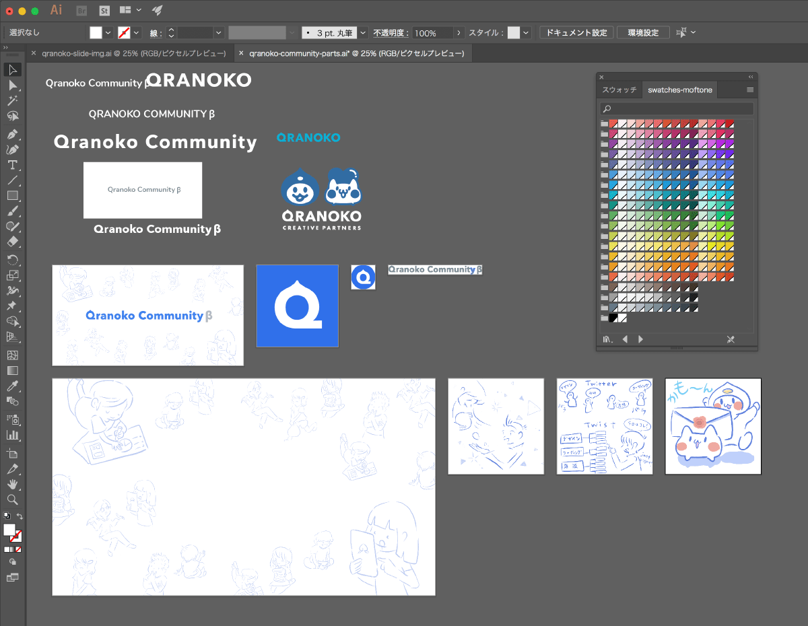Pick the black swatch in the bottom row
808x626 pixels.
(613, 318)
